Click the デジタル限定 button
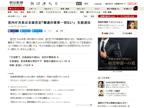Viewport: 144px width, 108px height. pyautogui.click(x=127, y=33)
